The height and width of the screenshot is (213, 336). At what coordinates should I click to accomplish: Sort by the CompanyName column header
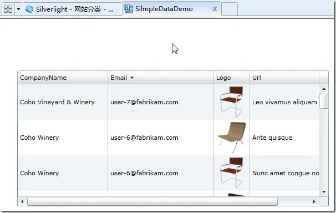(x=63, y=78)
